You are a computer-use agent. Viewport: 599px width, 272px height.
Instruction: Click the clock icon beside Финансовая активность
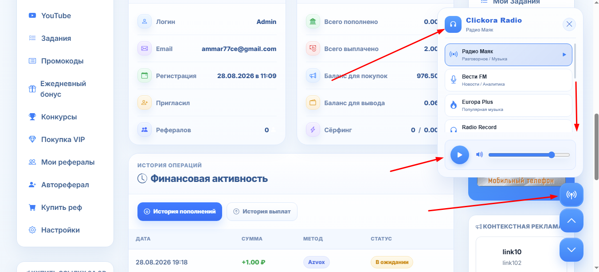(142, 178)
